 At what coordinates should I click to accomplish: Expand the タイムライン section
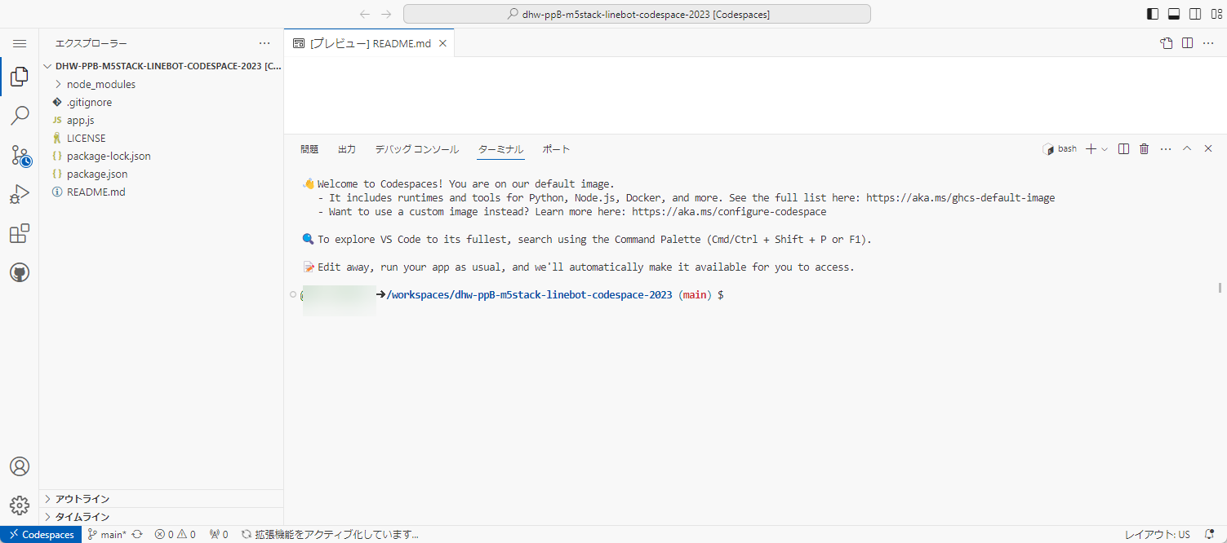click(162, 516)
